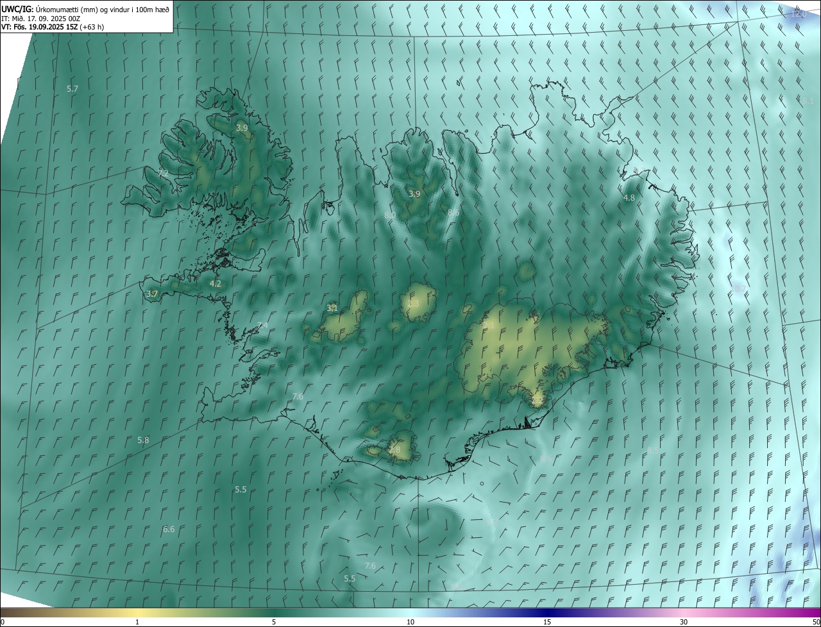The height and width of the screenshot is (627, 821).
Task: Click the 50 tick on the color scale
Action: pyautogui.click(x=816, y=622)
